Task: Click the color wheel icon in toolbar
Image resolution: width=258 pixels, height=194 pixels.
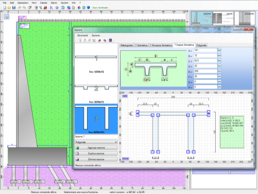Action: (x=79, y=8)
